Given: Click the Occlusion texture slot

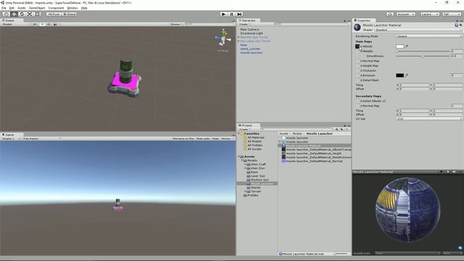Looking at the screenshot, I should (x=357, y=70).
